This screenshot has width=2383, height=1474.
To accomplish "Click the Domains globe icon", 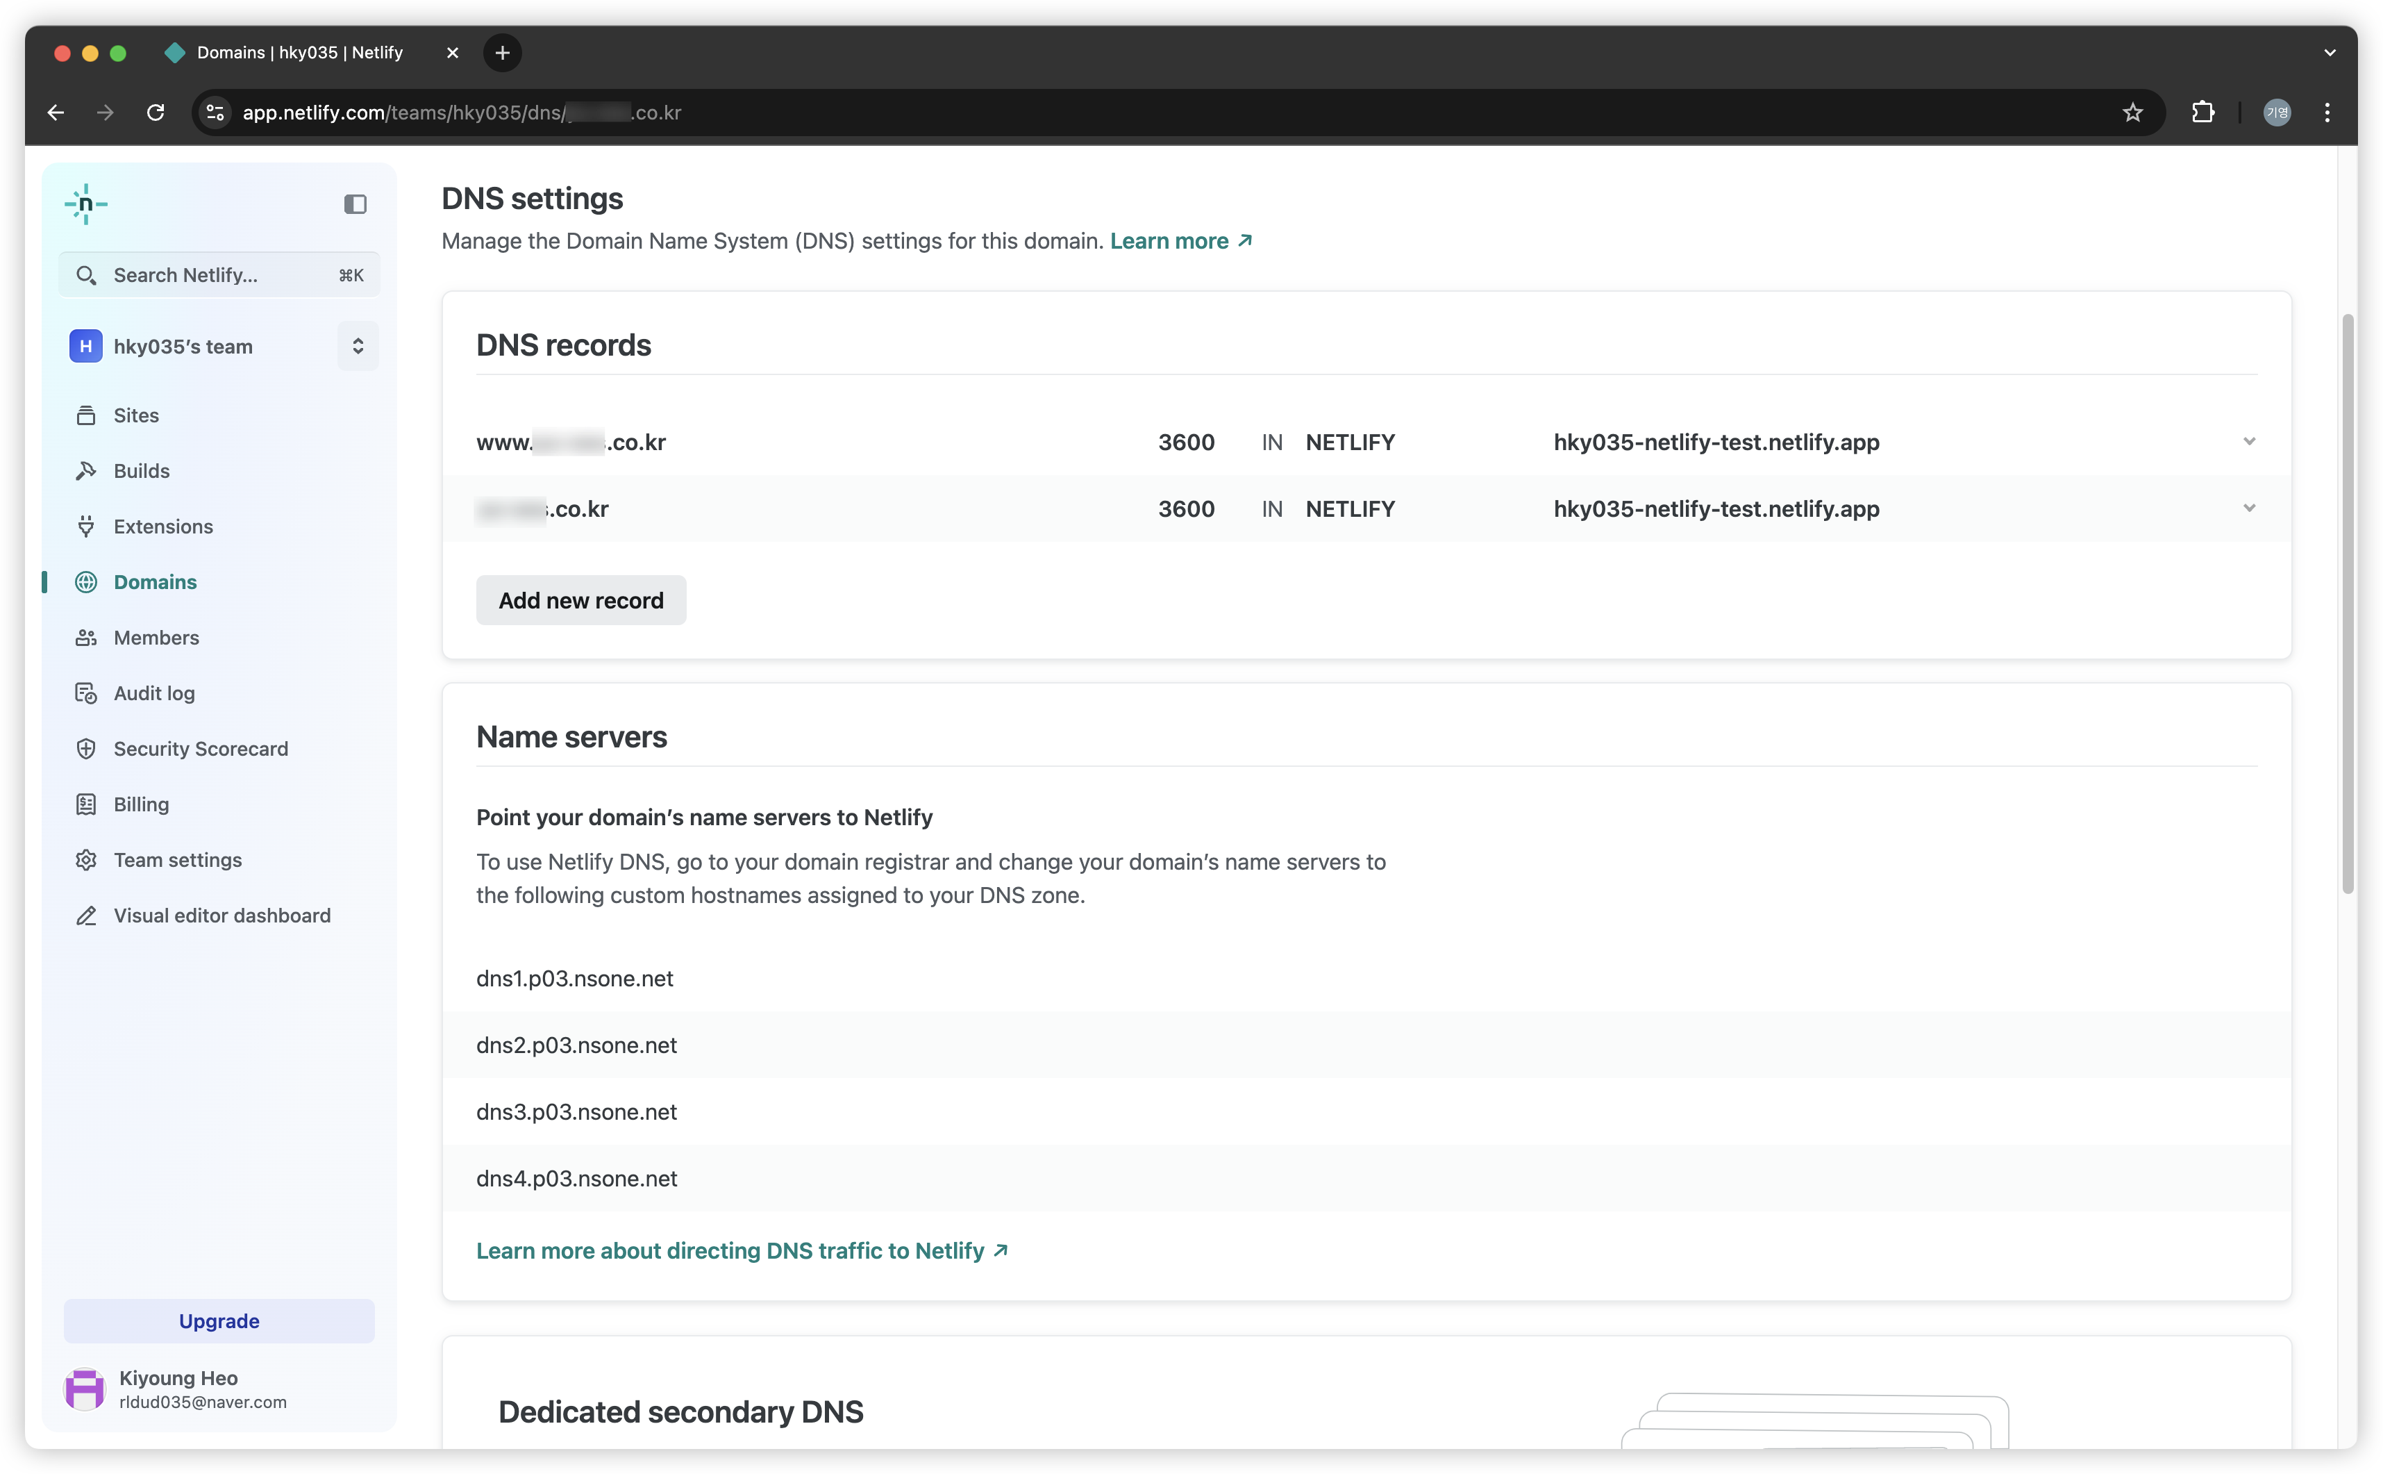I will click(85, 582).
